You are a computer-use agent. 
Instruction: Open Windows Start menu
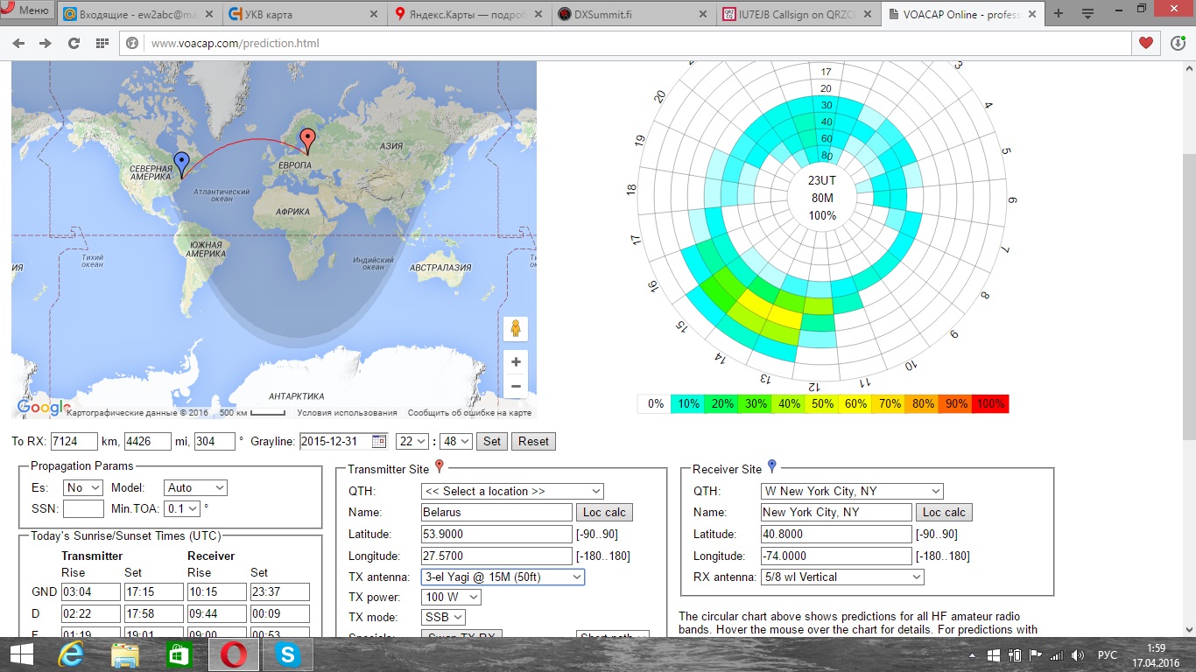click(21, 654)
